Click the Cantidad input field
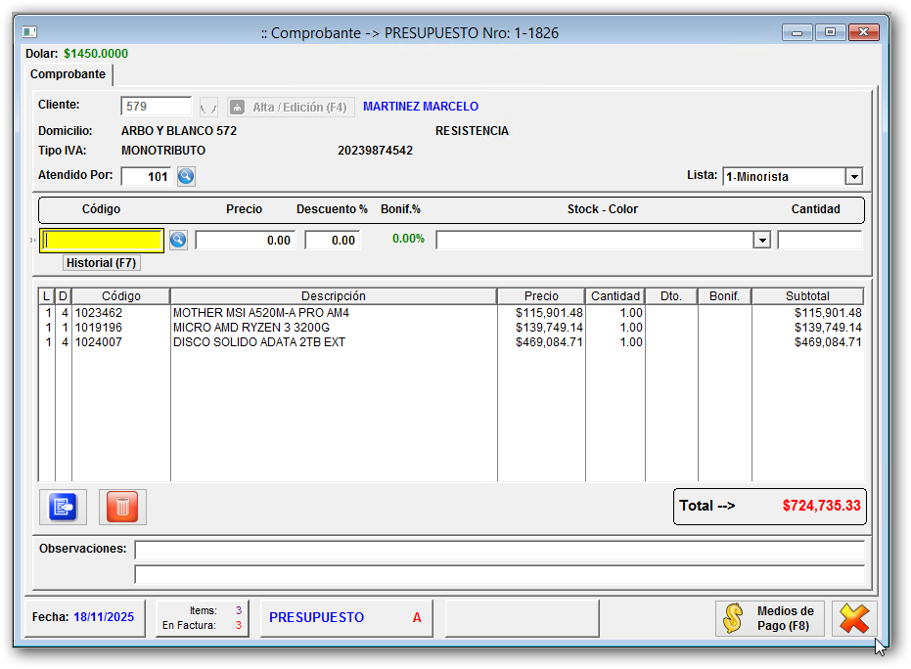Screen dimensions: 911x669 (819, 241)
